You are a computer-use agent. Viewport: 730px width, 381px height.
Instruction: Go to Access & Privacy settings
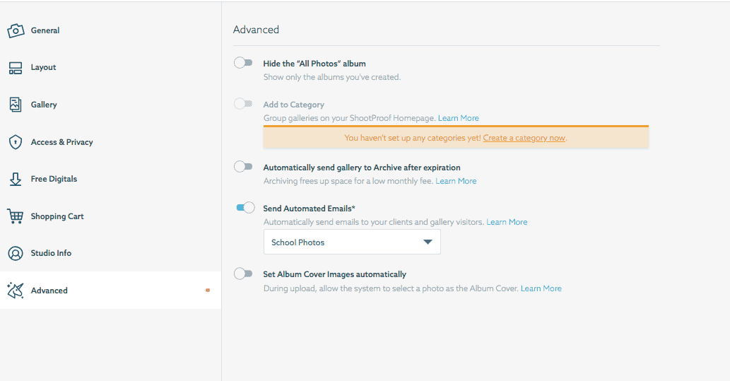tap(110, 142)
